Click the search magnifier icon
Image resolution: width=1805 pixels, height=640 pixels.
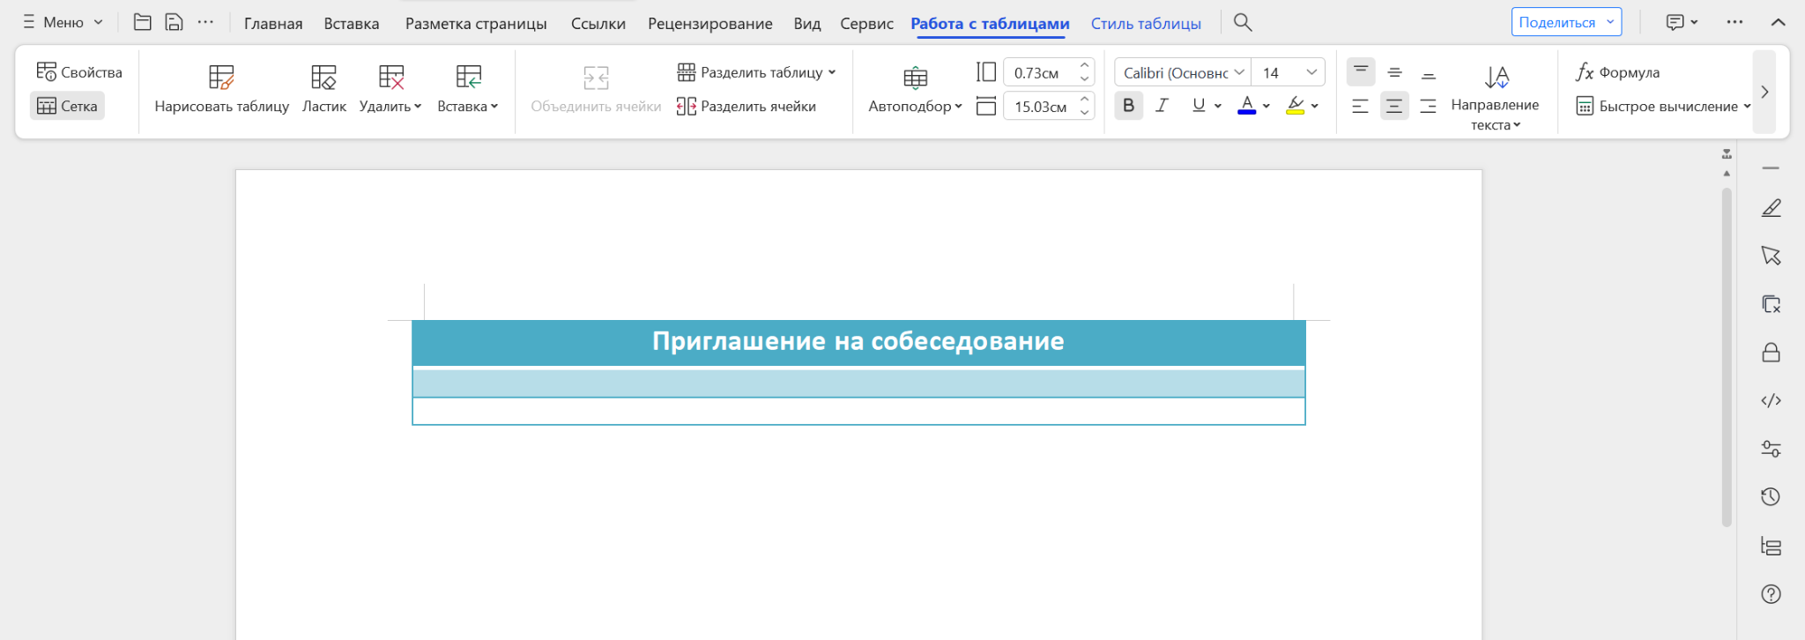coord(1243,23)
